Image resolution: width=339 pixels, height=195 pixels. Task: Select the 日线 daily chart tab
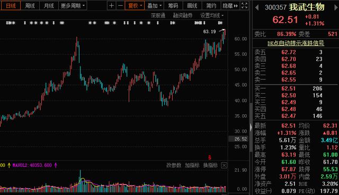coord(11,6)
